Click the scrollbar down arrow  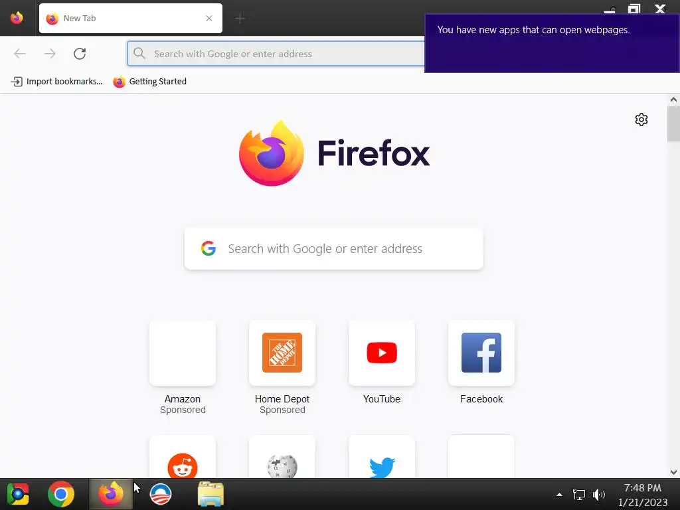coord(673,472)
